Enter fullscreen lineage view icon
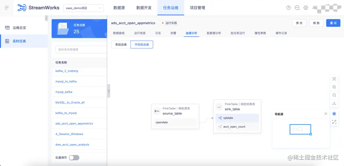The image size is (344, 166). [334, 122]
